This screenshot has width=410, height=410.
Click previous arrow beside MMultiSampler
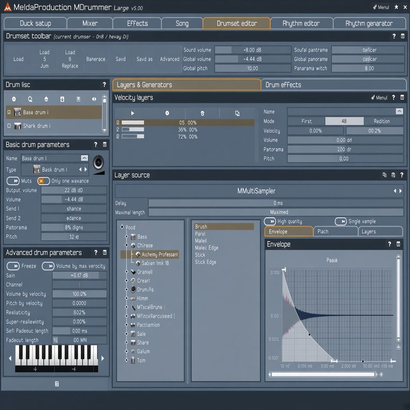pyautogui.click(x=395, y=191)
